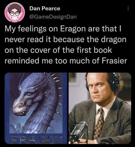Open the @GameDesignDan handle profile
The width and height of the screenshot is (135, 147).
coord(53,17)
